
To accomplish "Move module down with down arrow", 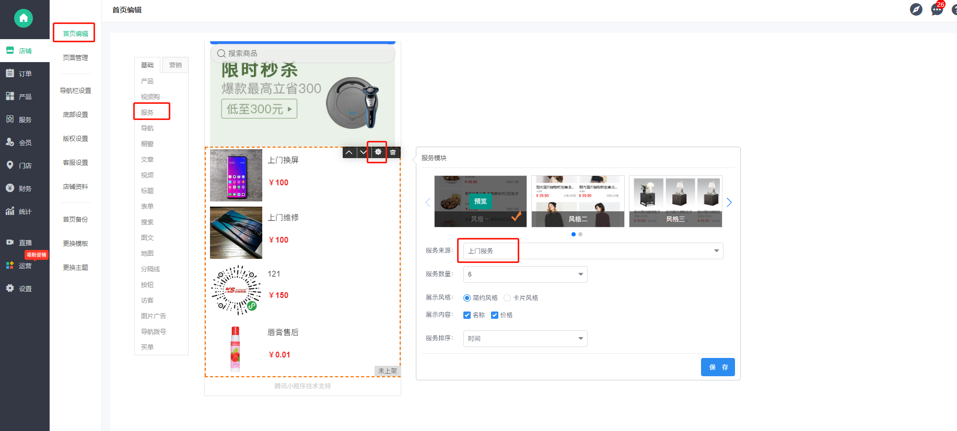I will click(364, 152).
